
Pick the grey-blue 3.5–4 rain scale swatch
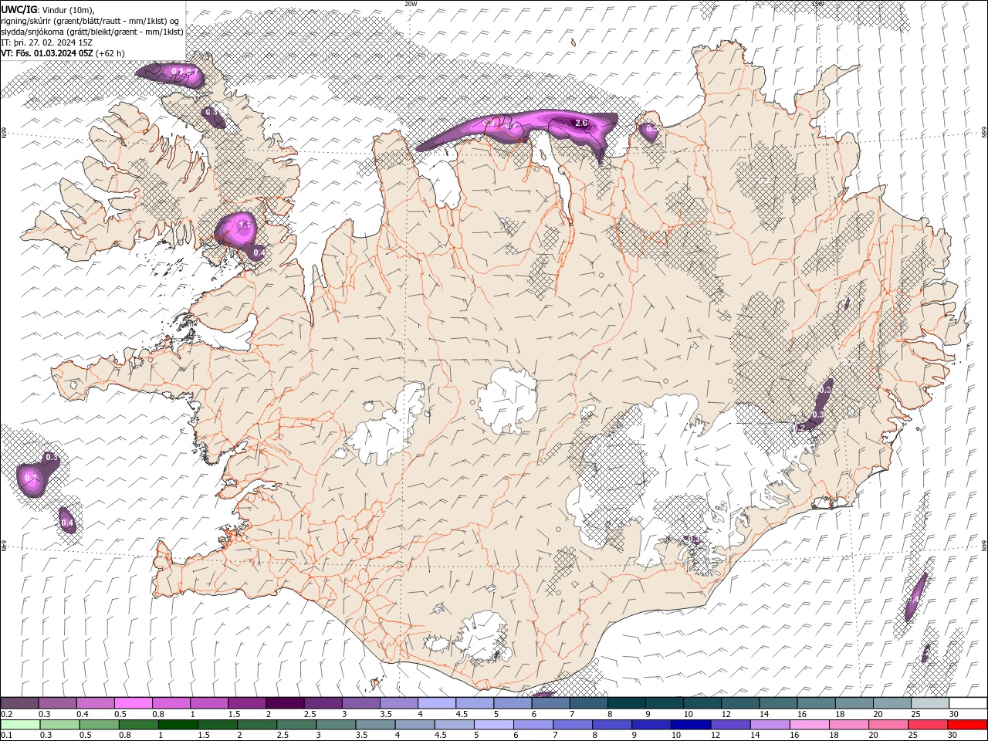pos(376,725)
